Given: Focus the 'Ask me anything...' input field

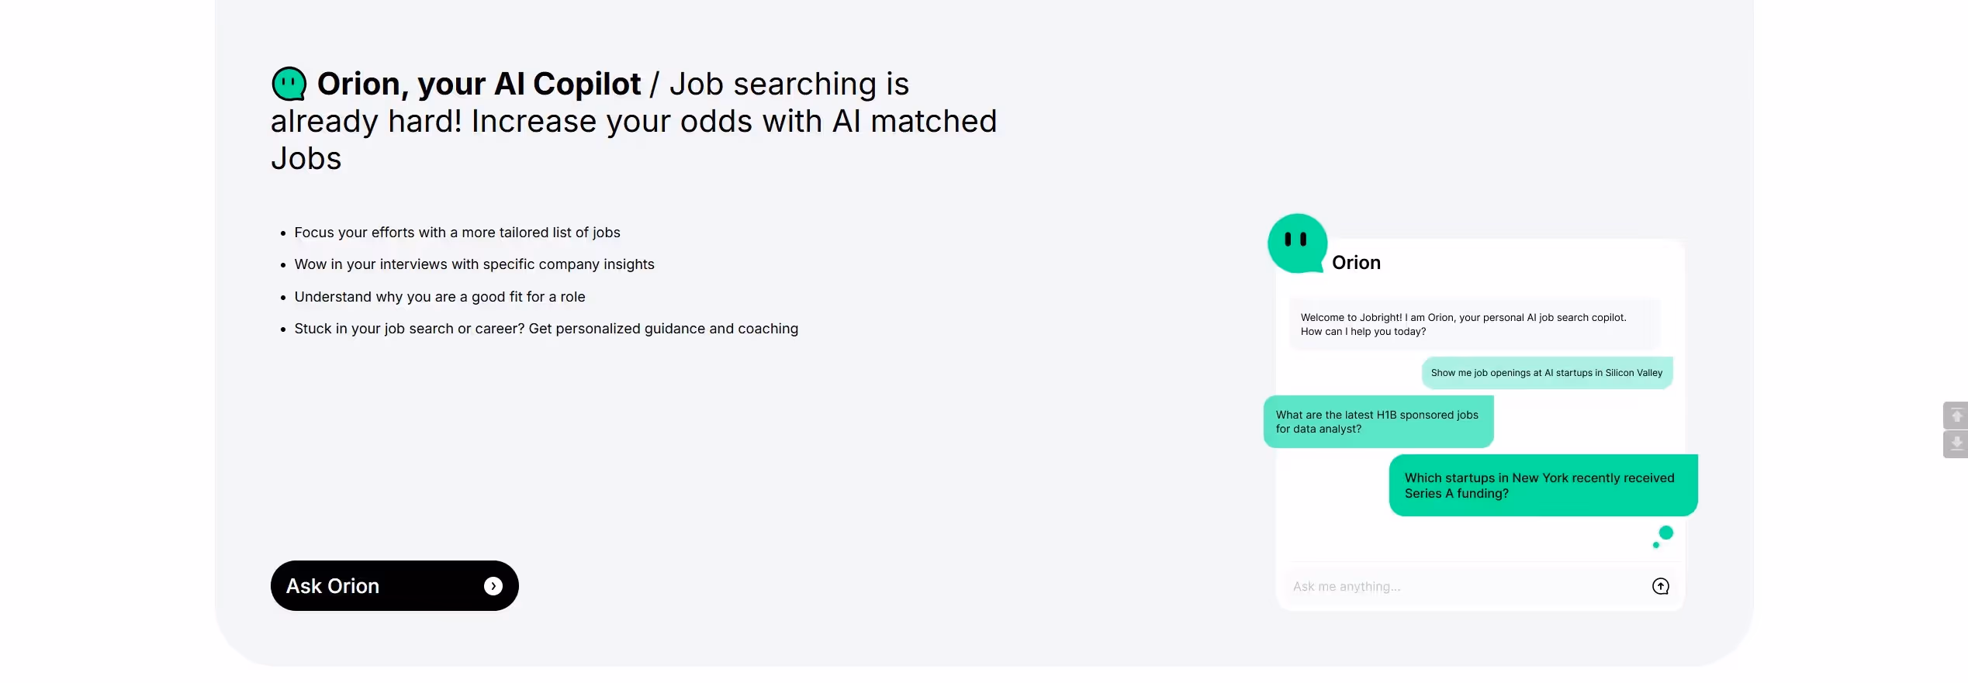Looking at the screenshot, I should point(1466,586).
